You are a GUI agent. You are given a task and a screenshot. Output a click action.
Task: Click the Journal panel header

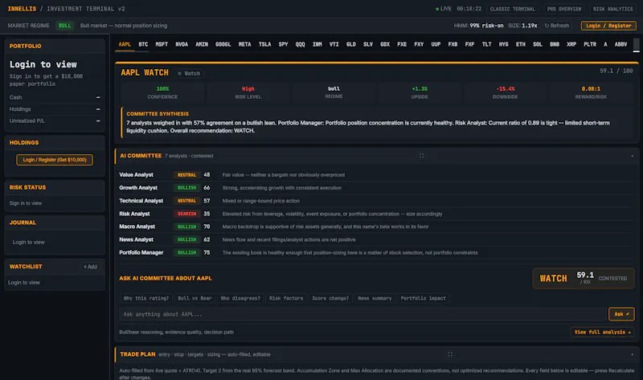(55, 223)
